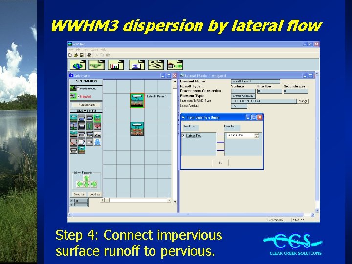
Task: Open the green schematic project screen icon
Action: [96, 65]
